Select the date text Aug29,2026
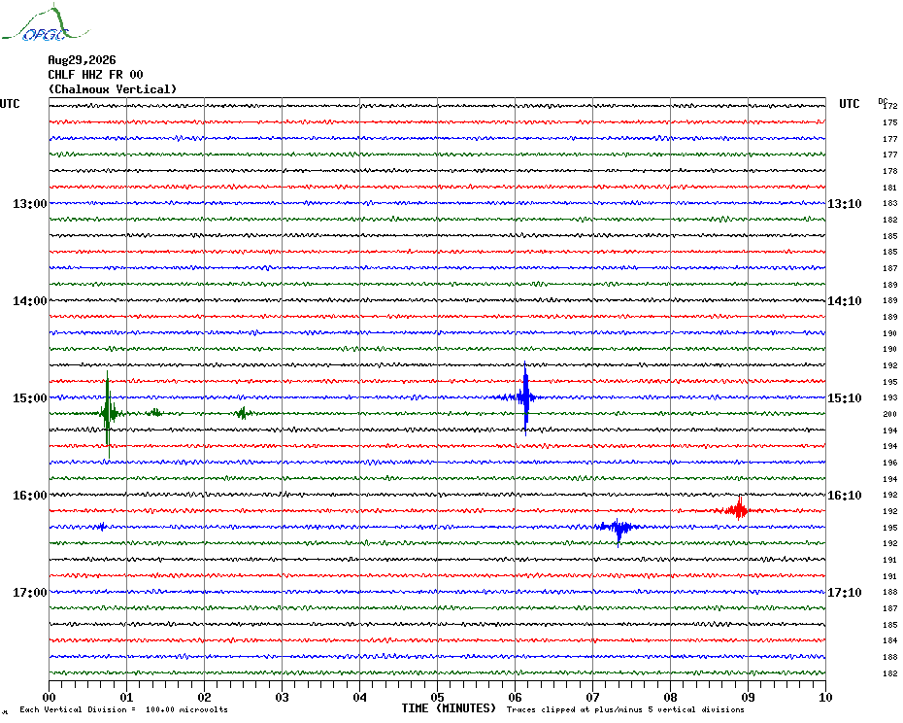This screenshot has width=903, height=723. [82, 60]
